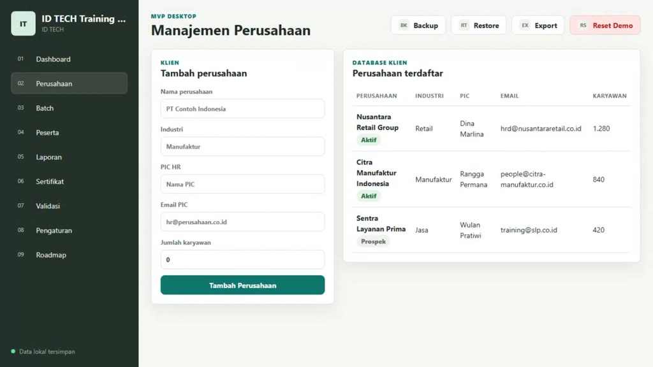This screenshot has height=367, width=653.
Task: Click the Jumlah karyawan number field
Action: point(242,260)
